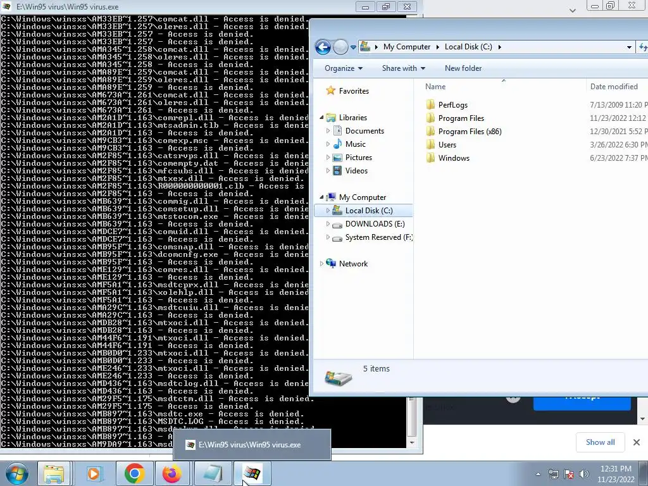Open the address bar history dropdown
The image size is (648, 486).
pyautogui.click(x=629, y=47)
